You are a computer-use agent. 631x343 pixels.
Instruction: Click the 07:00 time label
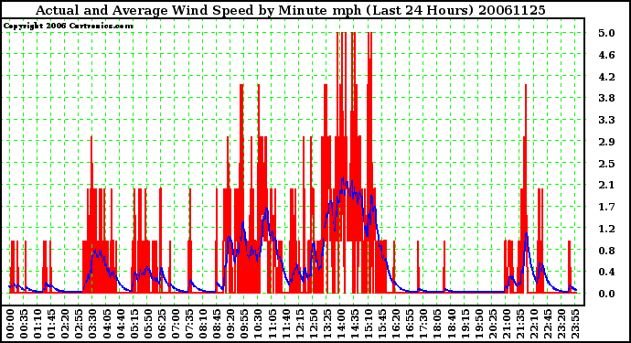tap(175, 324)
